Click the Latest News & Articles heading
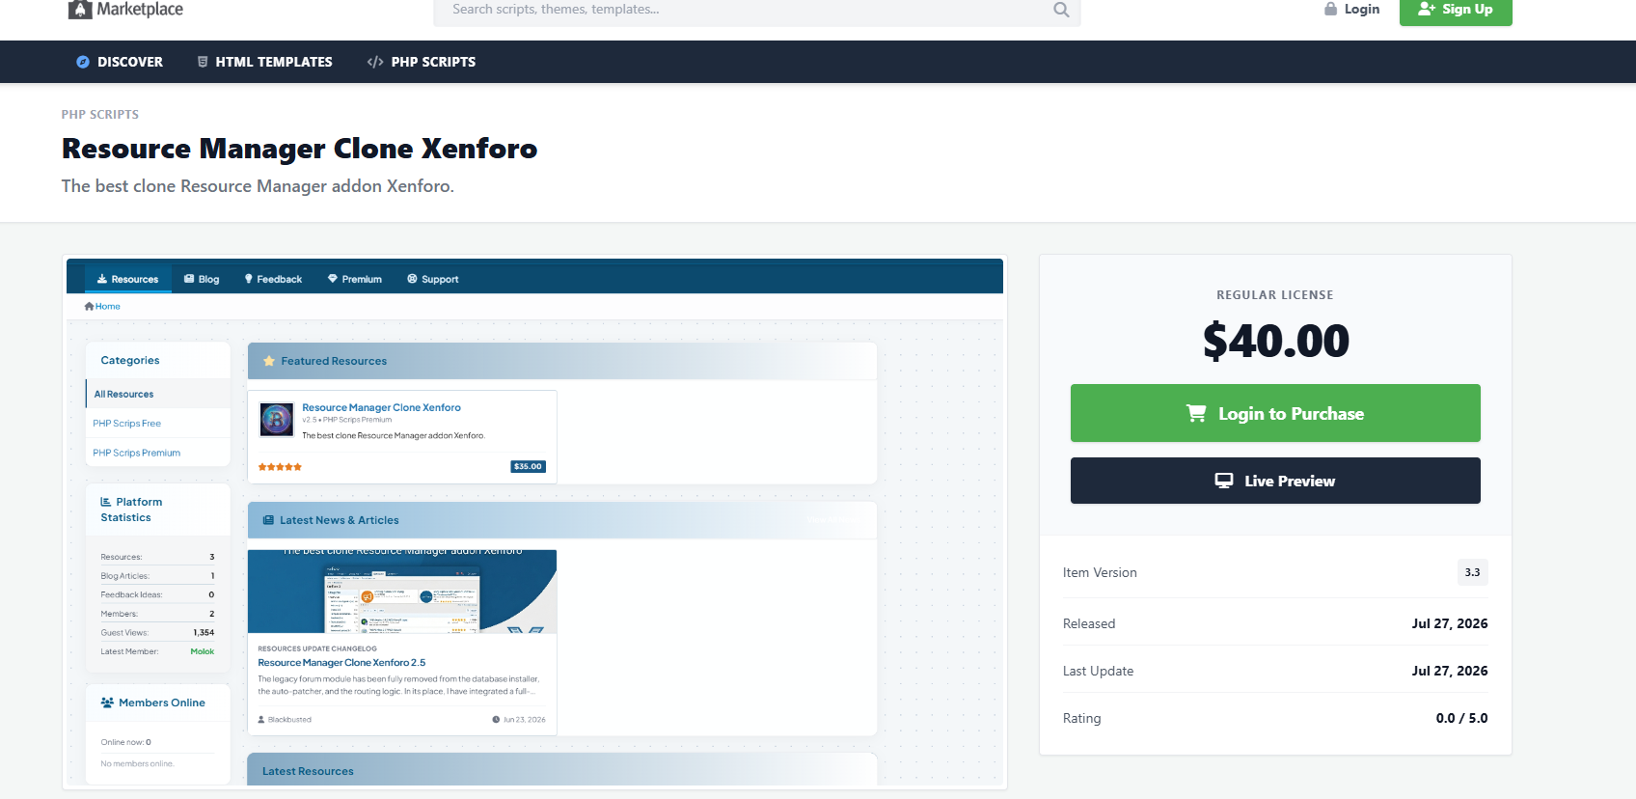Image resolution: width=1636 pixels, height=799 pixels. pos(340,520)
